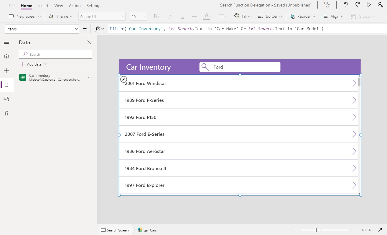The image size is (387, 235).
Task: Open the Media panel
Action: tap(6, 99)
